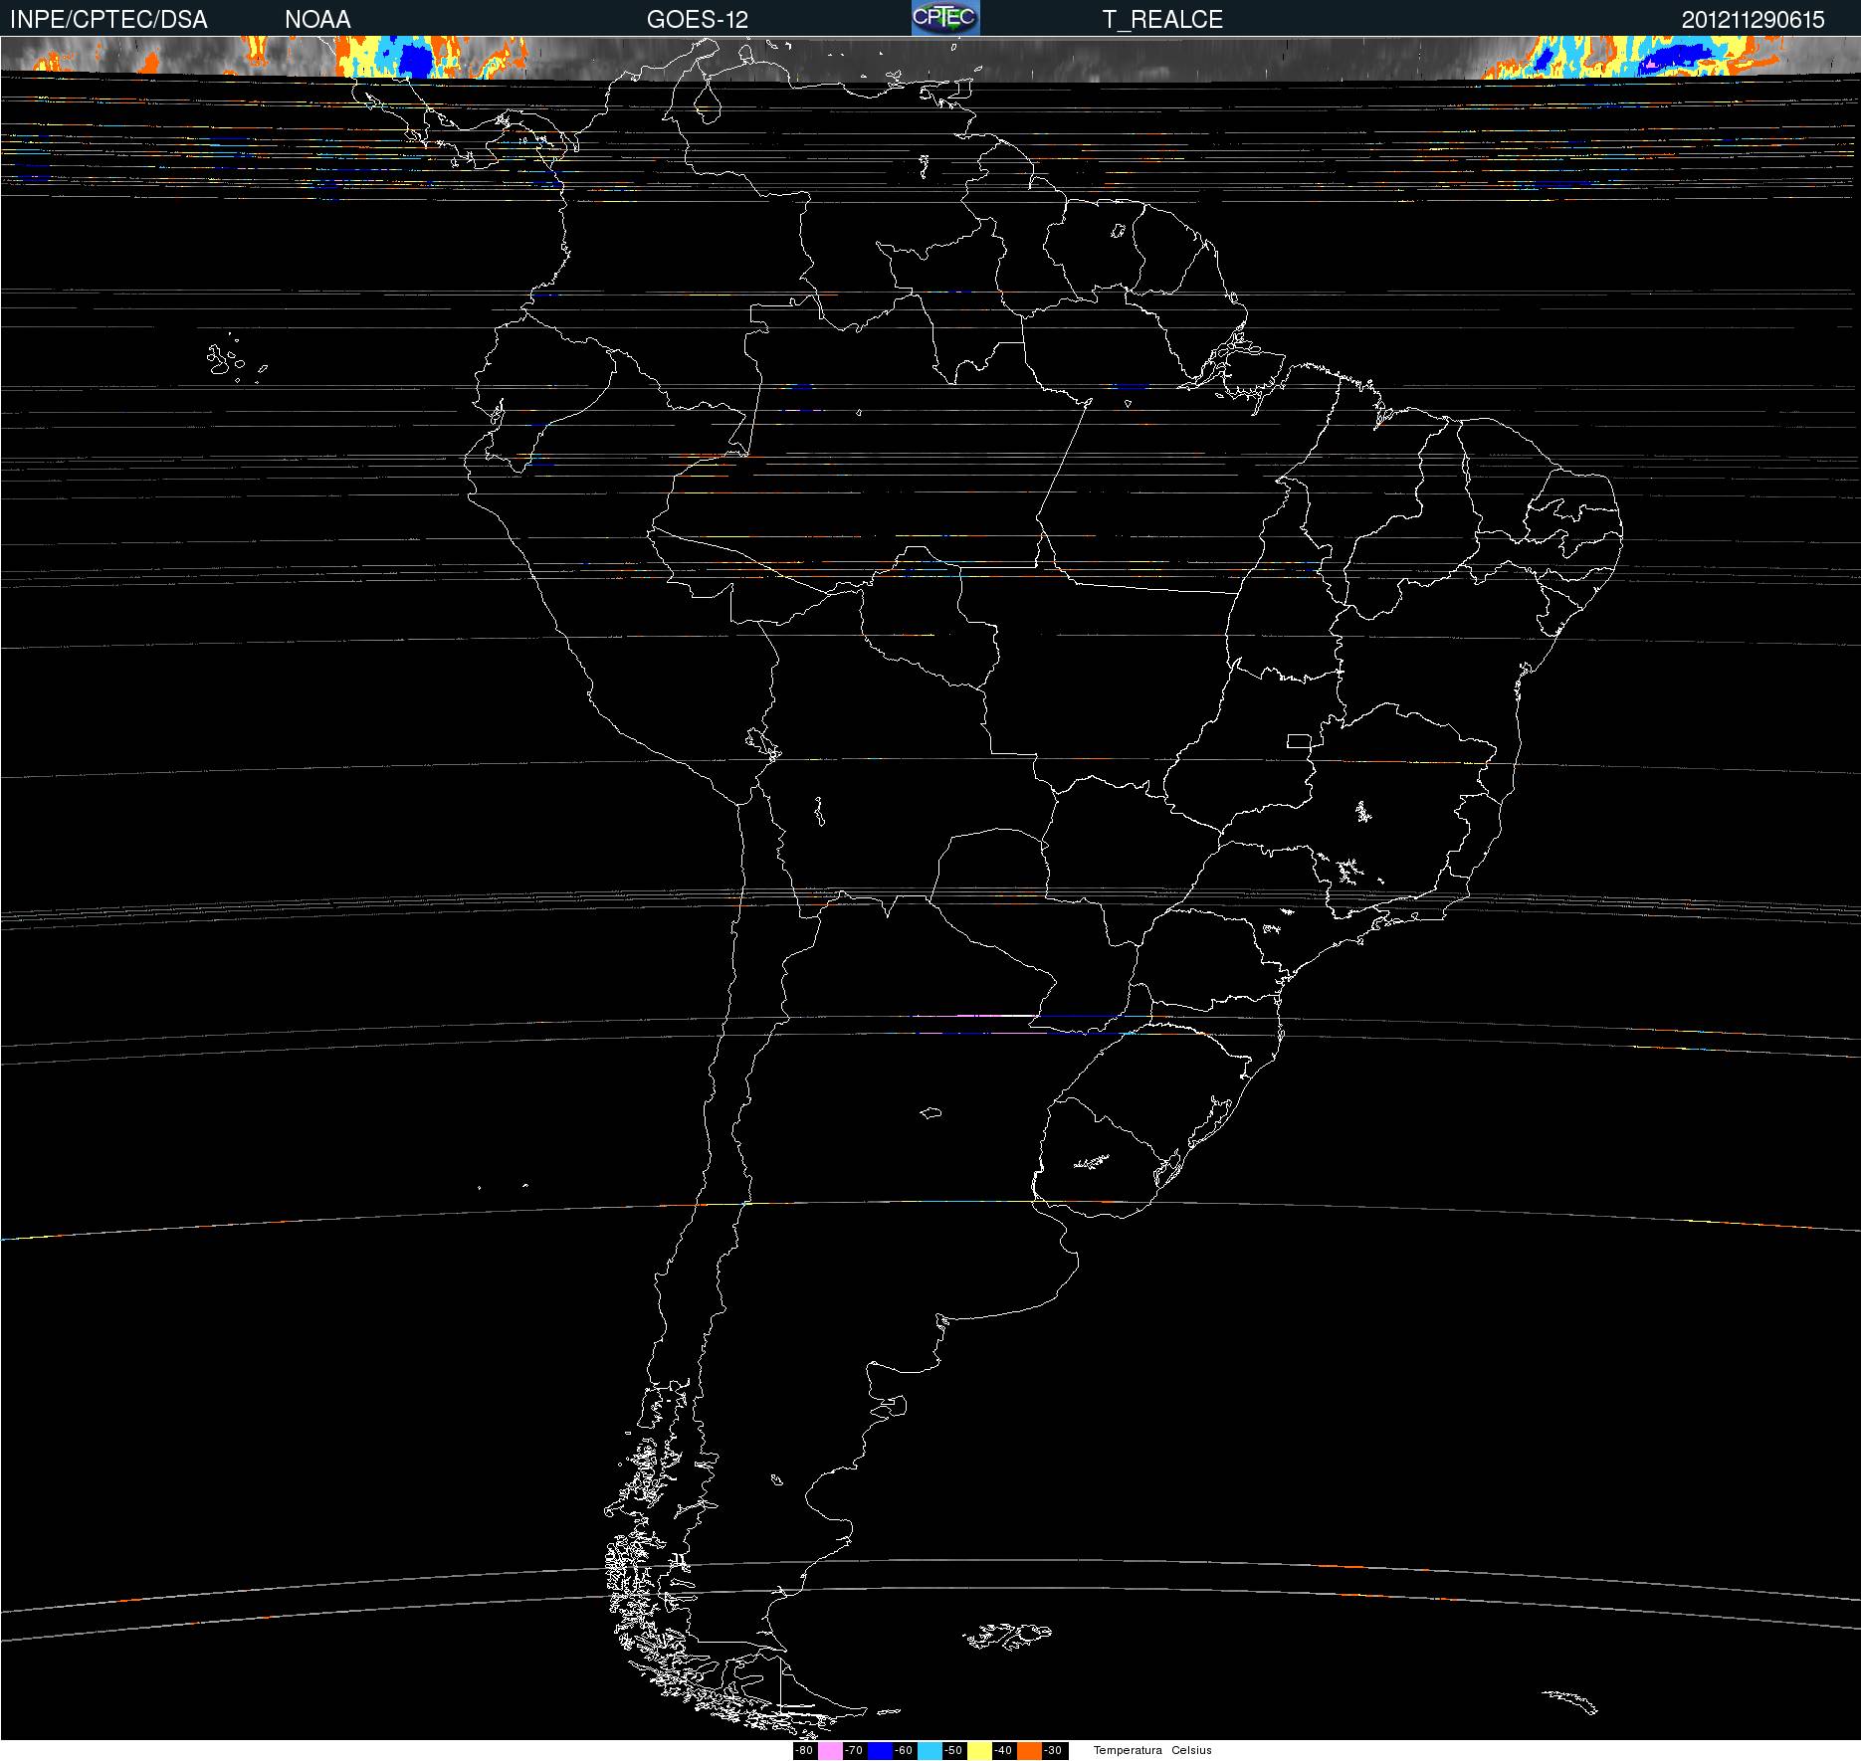Click the INPE/CPTEC/DSA header text
This screenshot has width=1861, height=1761.
click(108, 20)
